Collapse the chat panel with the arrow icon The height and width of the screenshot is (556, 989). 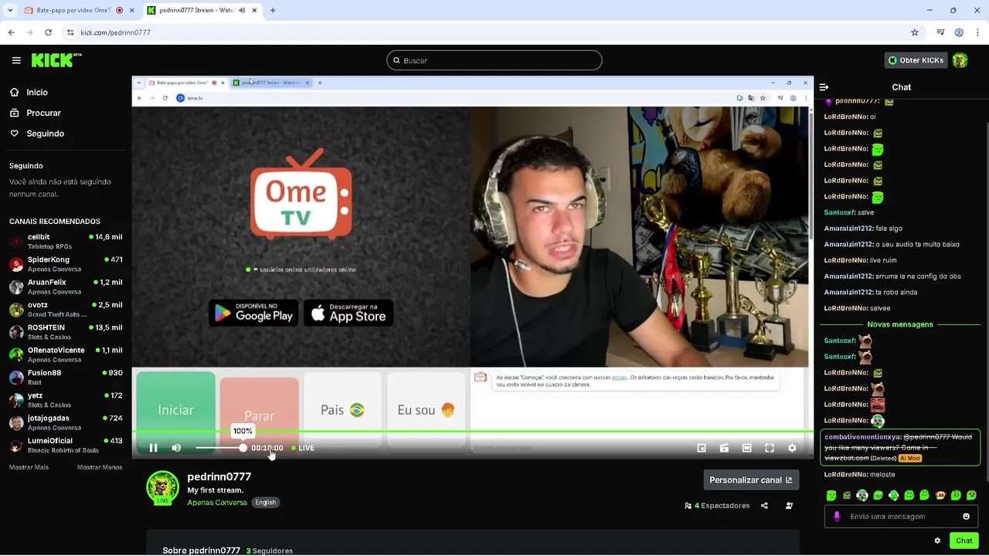pyautogui.click(x=824, y=87)
